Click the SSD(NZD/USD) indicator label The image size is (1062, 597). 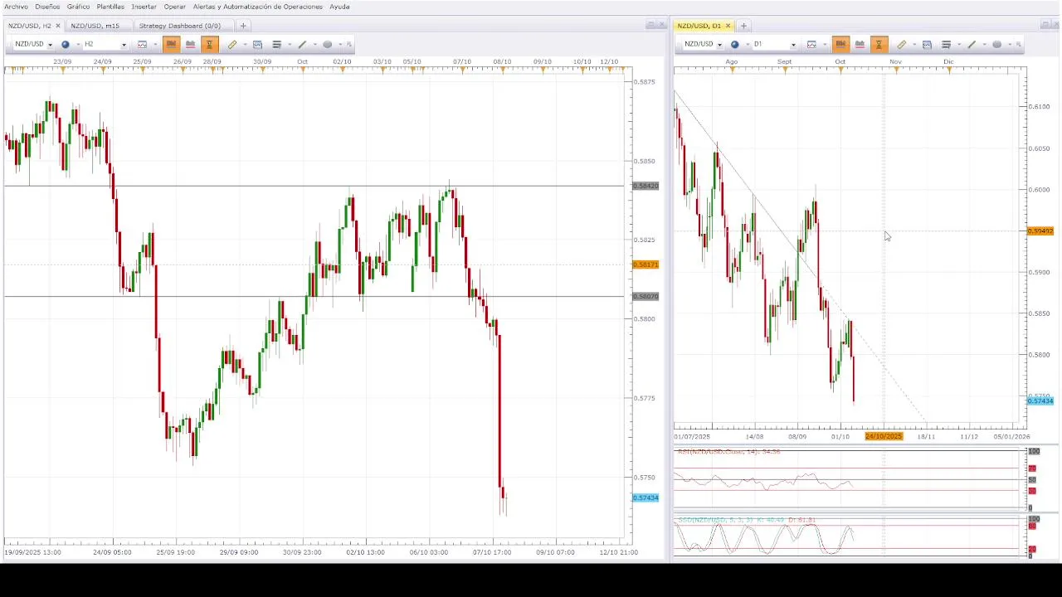point(747,520)
